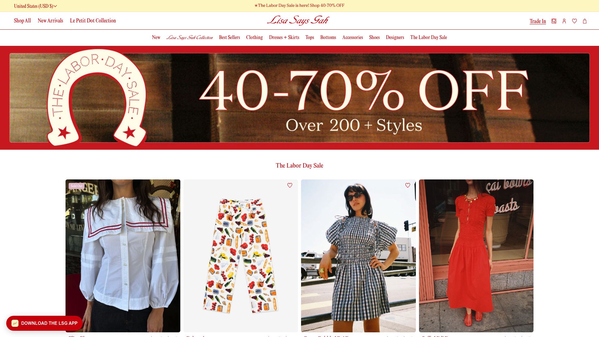Open the account profile icon
This screenshot has width=599, height=337.
[x=564, y=21]
